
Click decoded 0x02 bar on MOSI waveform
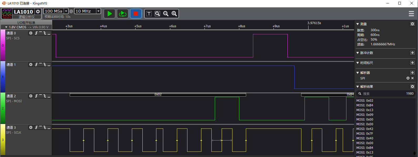(158, 94)
